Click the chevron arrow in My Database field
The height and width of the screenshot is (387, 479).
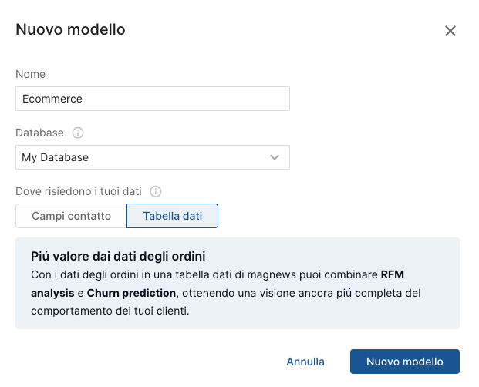pyautogui.click(x=275, y=157)
